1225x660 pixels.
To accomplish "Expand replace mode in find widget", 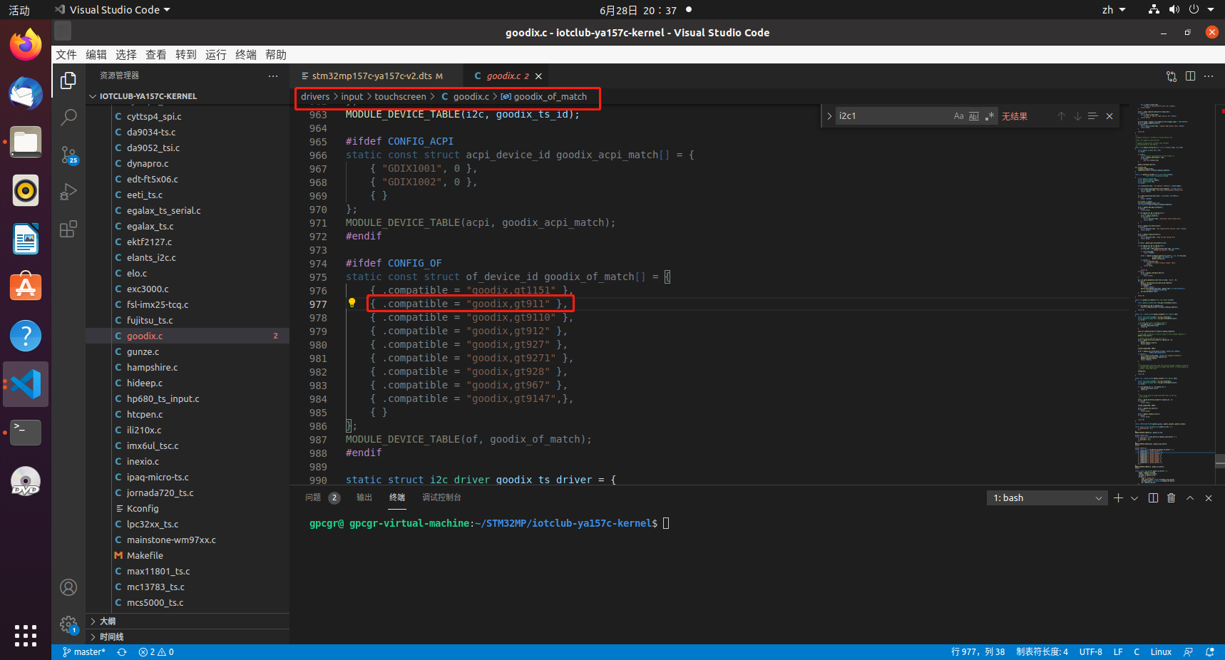I will pos(829,116).
